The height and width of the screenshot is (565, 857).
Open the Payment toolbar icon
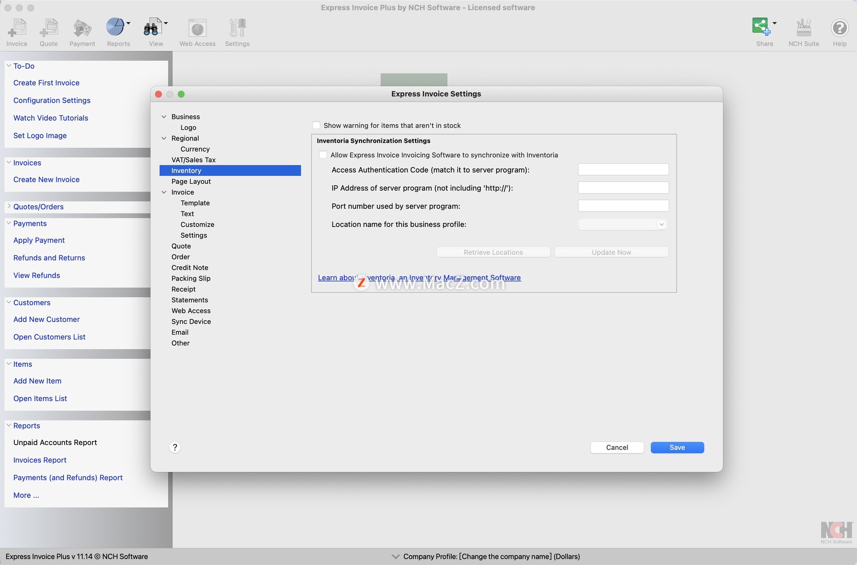(82, 28)
